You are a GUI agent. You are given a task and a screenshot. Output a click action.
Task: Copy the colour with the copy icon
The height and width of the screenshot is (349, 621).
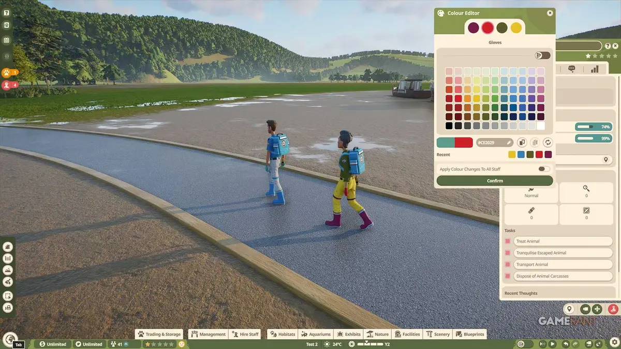coord(522,142)
